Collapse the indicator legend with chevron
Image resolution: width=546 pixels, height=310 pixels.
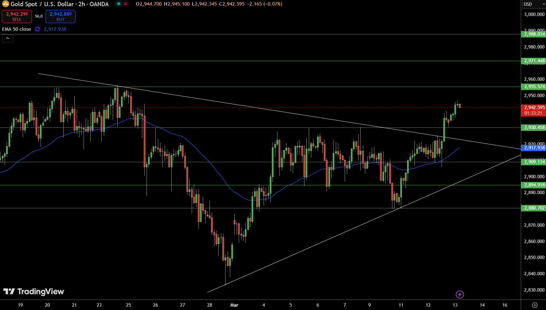pyautogui.click(x=8, y=38)
